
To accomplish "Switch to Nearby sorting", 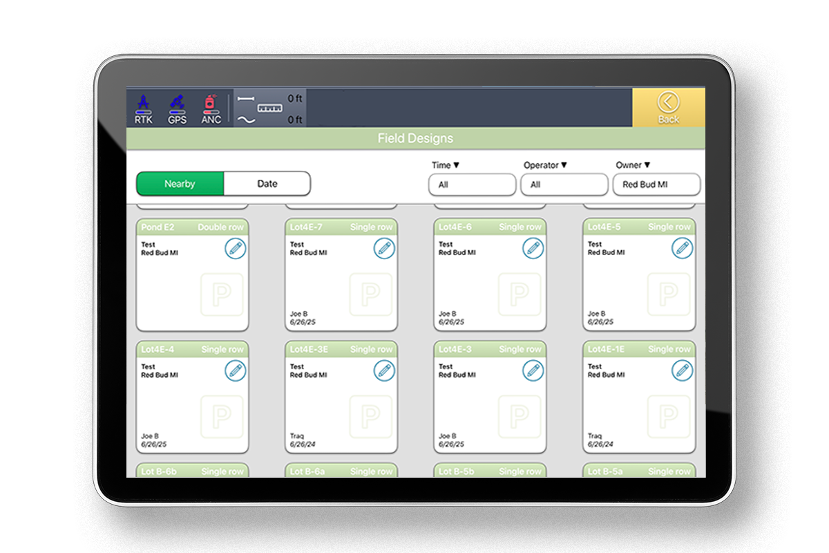I will pos(180,184).
